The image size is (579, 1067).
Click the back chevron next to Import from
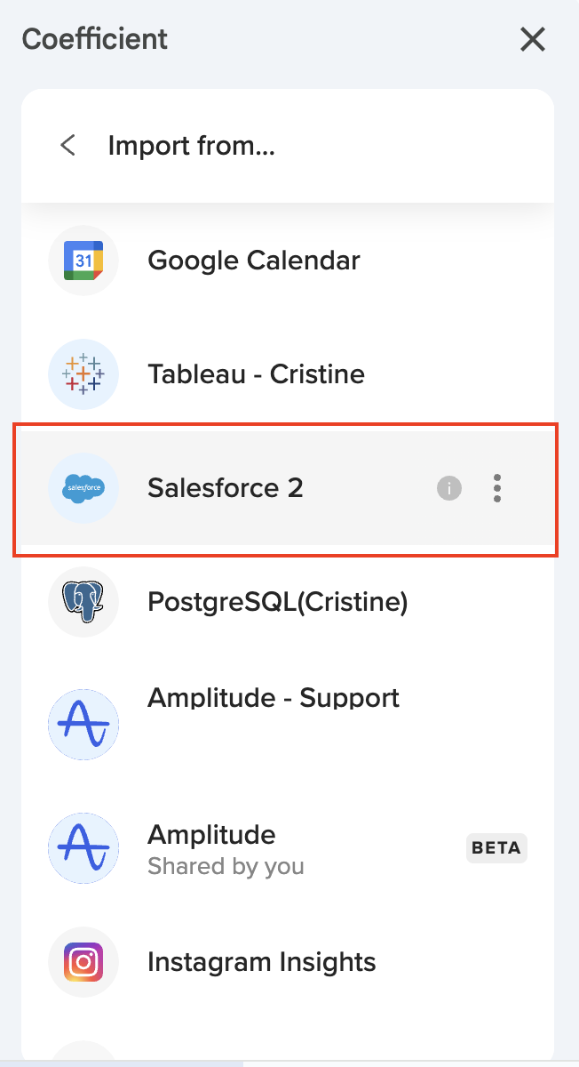click(67, 145)
